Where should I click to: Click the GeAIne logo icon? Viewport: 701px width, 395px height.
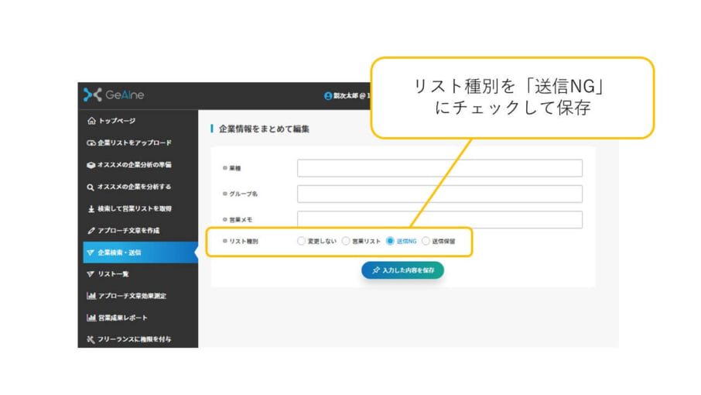point(92,95)
